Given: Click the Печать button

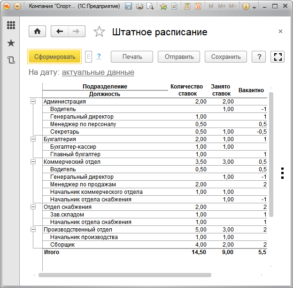Looking at the screenshot, I should pyautogui.click(x=132, y=57).
